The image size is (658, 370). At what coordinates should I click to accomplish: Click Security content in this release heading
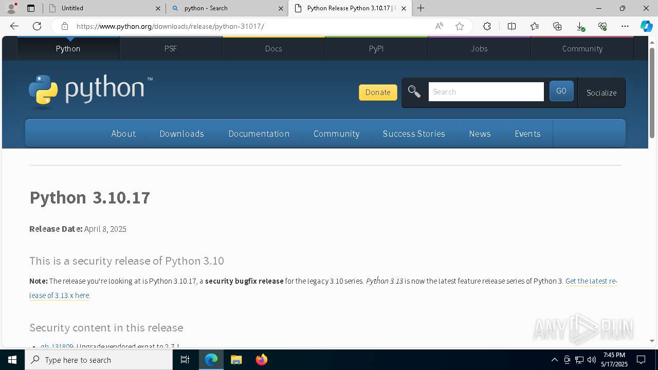pos(106,328)
